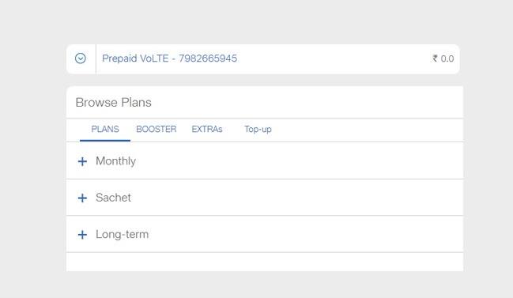This screenshot has height=298, width=513.
Task: Click the rupee symbol icon
Action: click(x=435, y=58)
